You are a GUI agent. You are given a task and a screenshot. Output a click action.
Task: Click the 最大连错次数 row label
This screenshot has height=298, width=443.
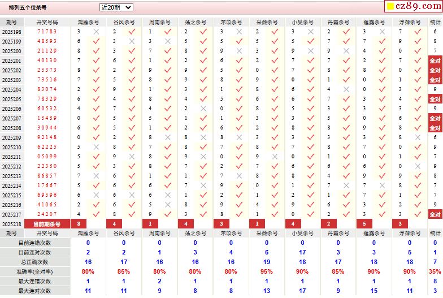point(35,282)
